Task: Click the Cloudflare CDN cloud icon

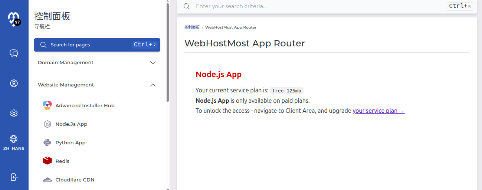Action: [x=47, y=180]
